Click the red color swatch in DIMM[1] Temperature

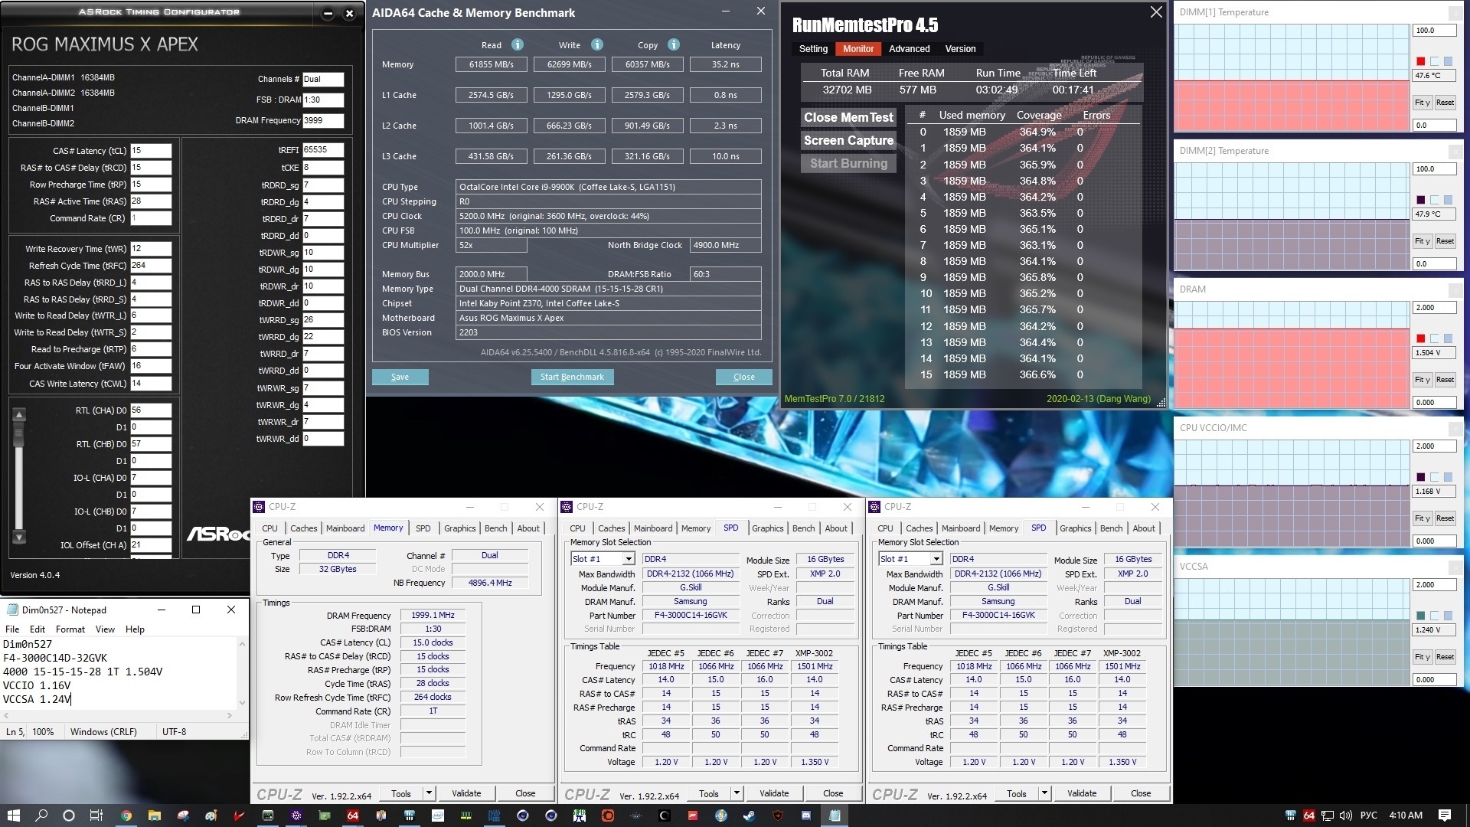click(x=1421, y=61)
